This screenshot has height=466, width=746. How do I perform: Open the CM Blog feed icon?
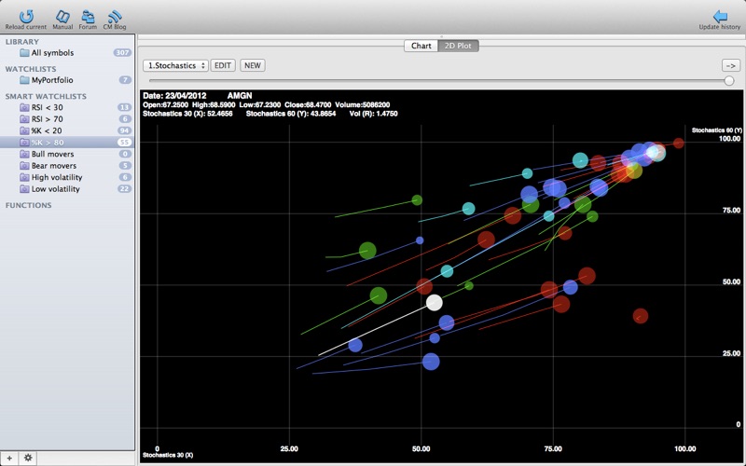pyautogui.click(x=114, y=17)
